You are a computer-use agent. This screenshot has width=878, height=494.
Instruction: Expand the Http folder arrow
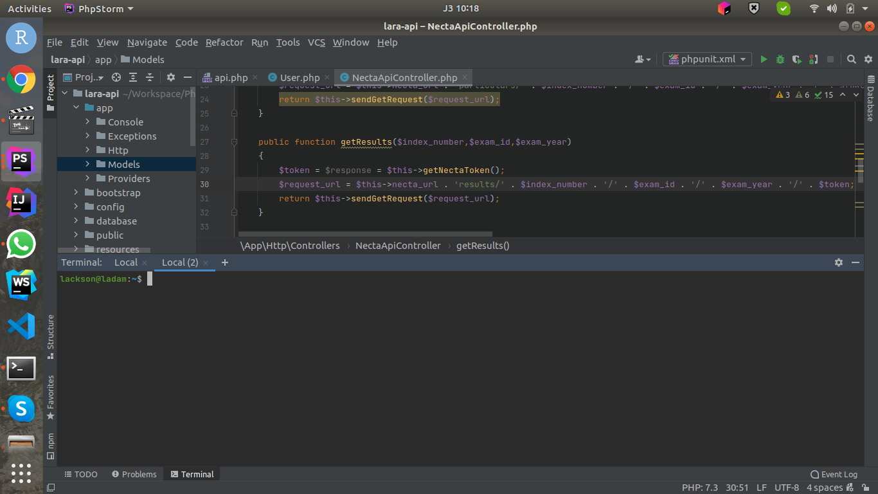coord(87,150)
